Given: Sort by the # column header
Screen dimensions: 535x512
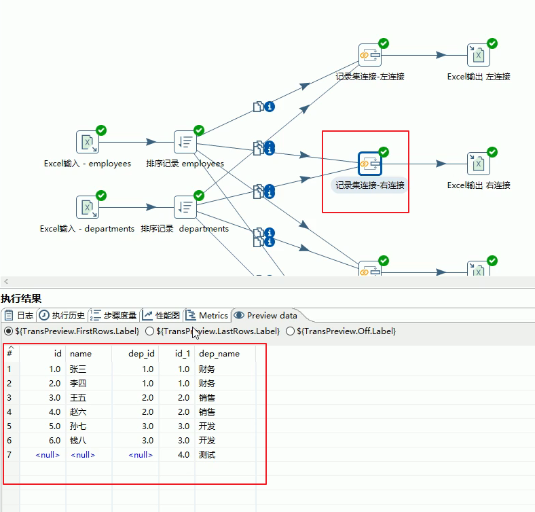Looking at the screenshot, I should point(10,353).
